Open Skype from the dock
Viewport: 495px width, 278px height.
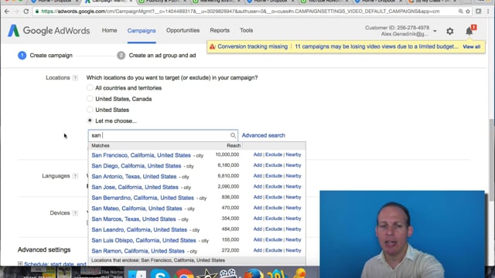(x=160, y=273)
